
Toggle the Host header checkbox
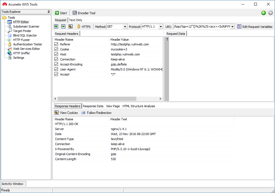(x=56, y=54)
